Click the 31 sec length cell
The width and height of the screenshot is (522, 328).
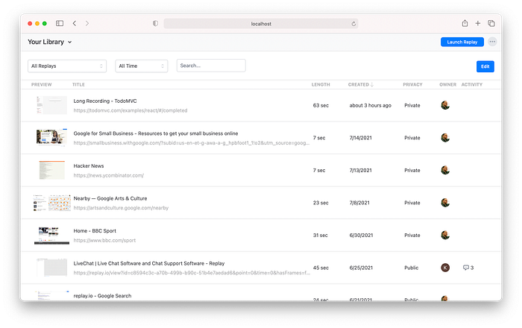point(320,235)
